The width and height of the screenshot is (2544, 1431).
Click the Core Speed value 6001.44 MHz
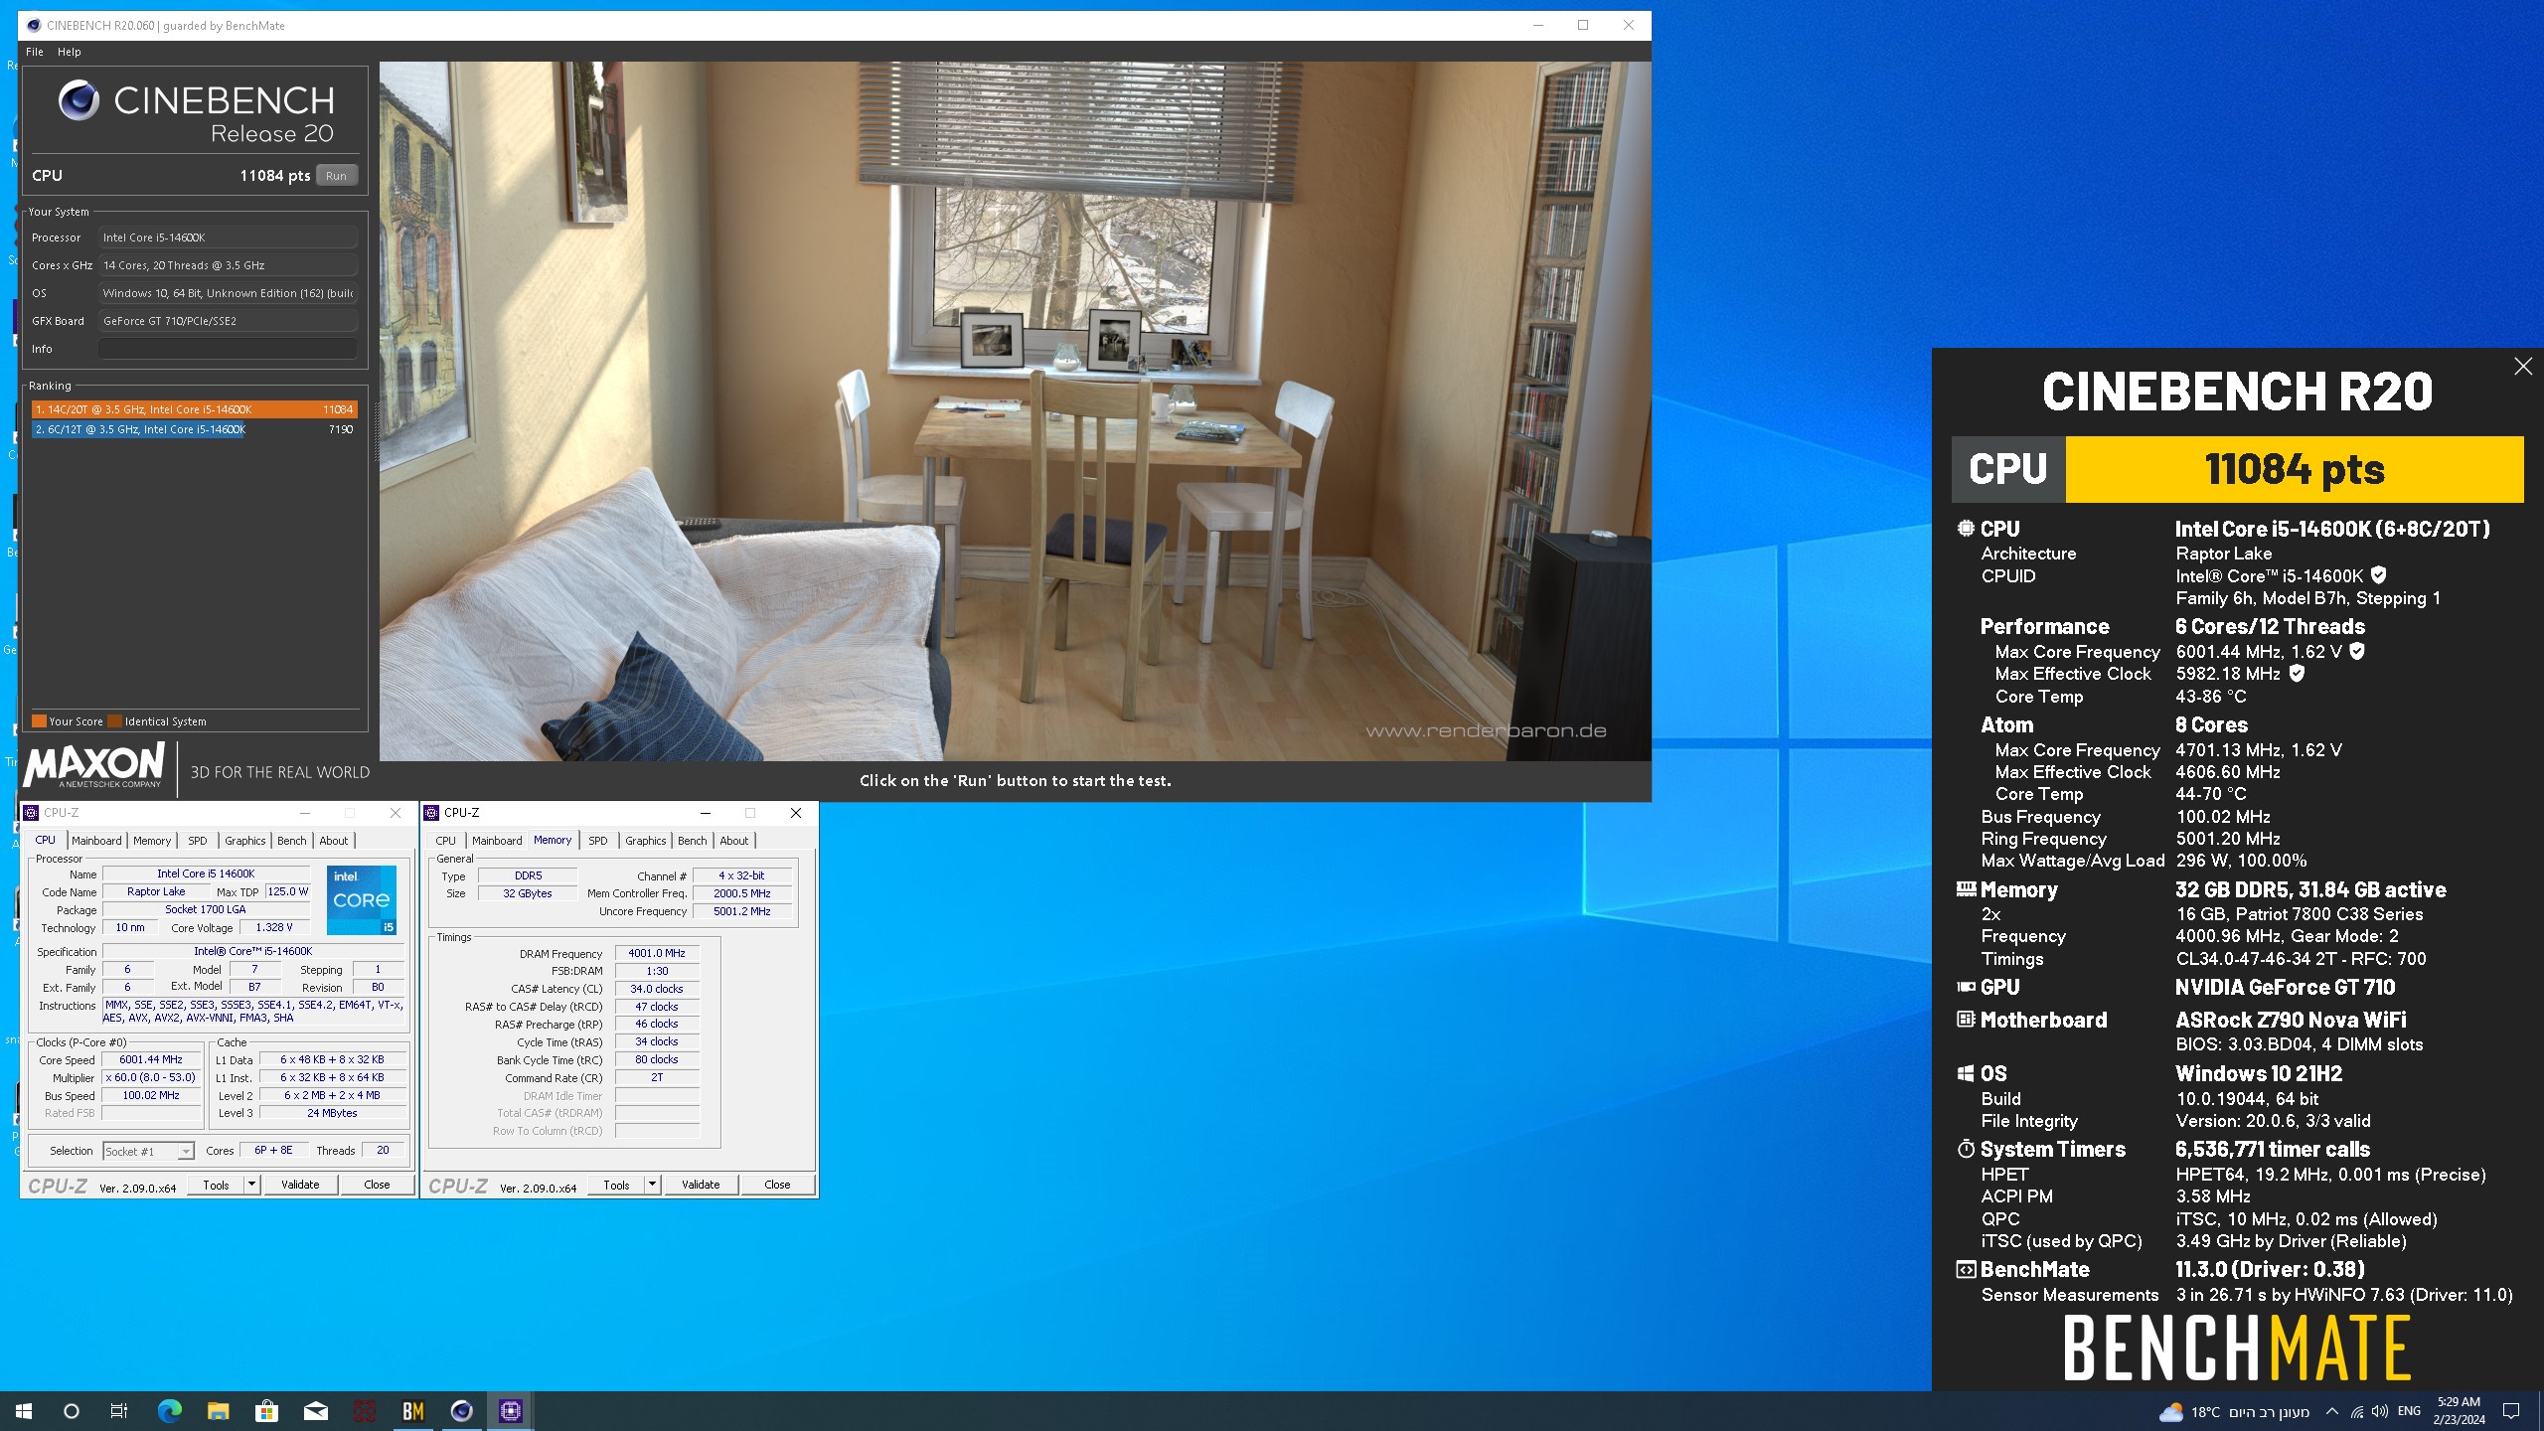[x=151, y=1059]
